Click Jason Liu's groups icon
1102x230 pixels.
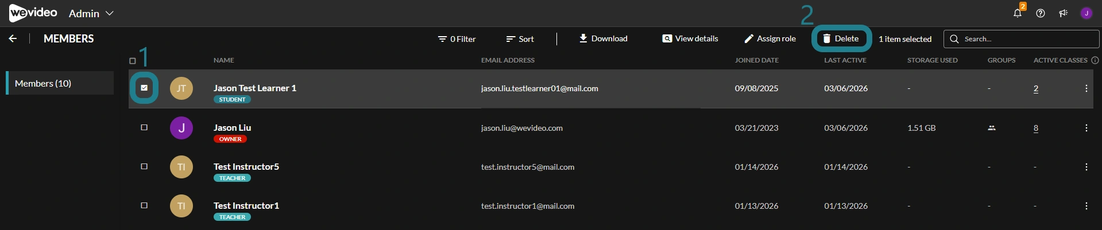pyautogui.click(x=991, y=128)
